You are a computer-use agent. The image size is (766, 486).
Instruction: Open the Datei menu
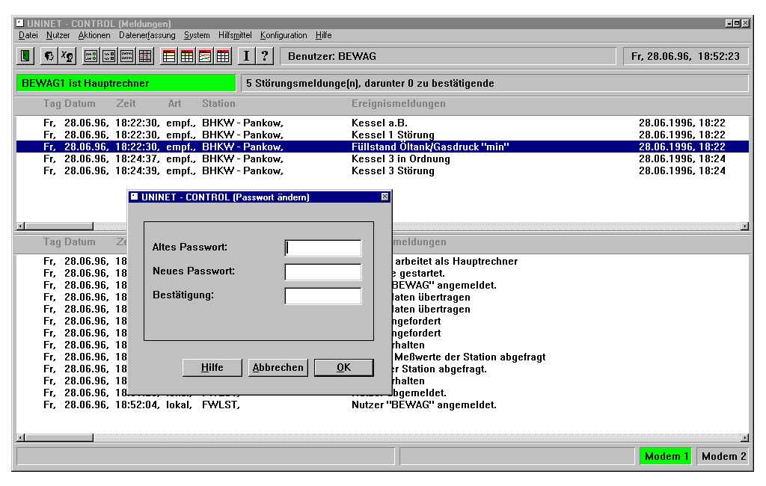28,35
